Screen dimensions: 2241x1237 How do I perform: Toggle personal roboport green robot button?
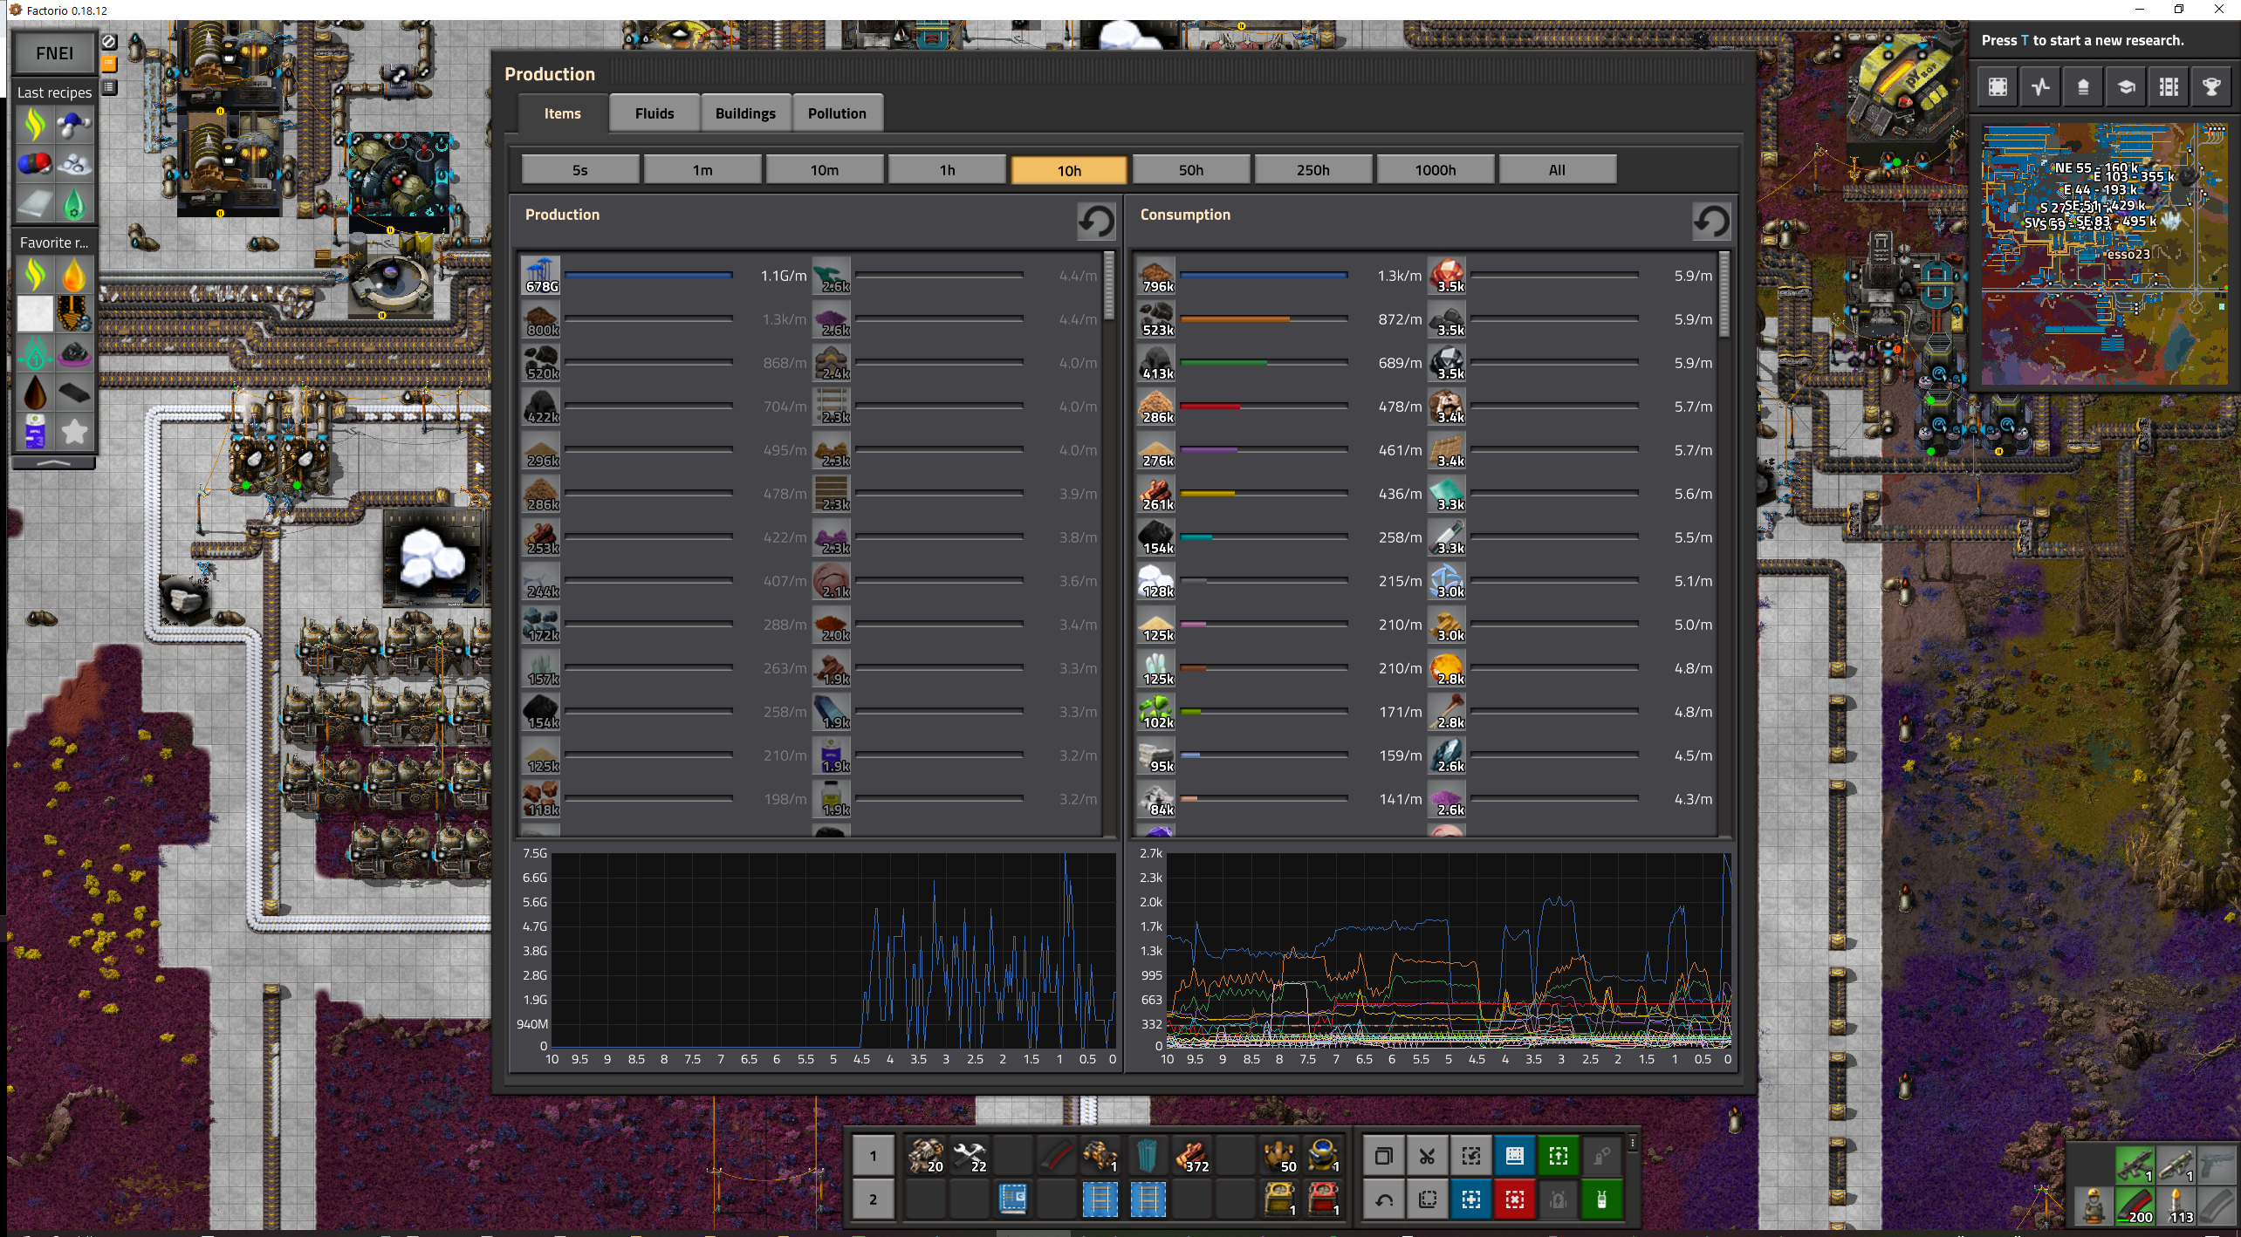point(1602,1200)
